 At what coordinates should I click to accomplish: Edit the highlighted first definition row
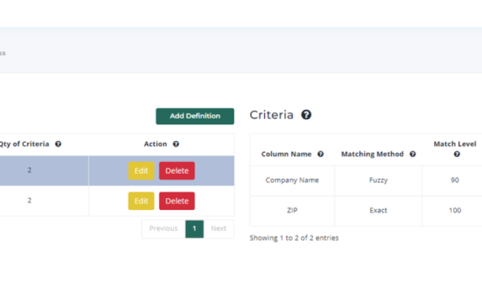(141, 171)
